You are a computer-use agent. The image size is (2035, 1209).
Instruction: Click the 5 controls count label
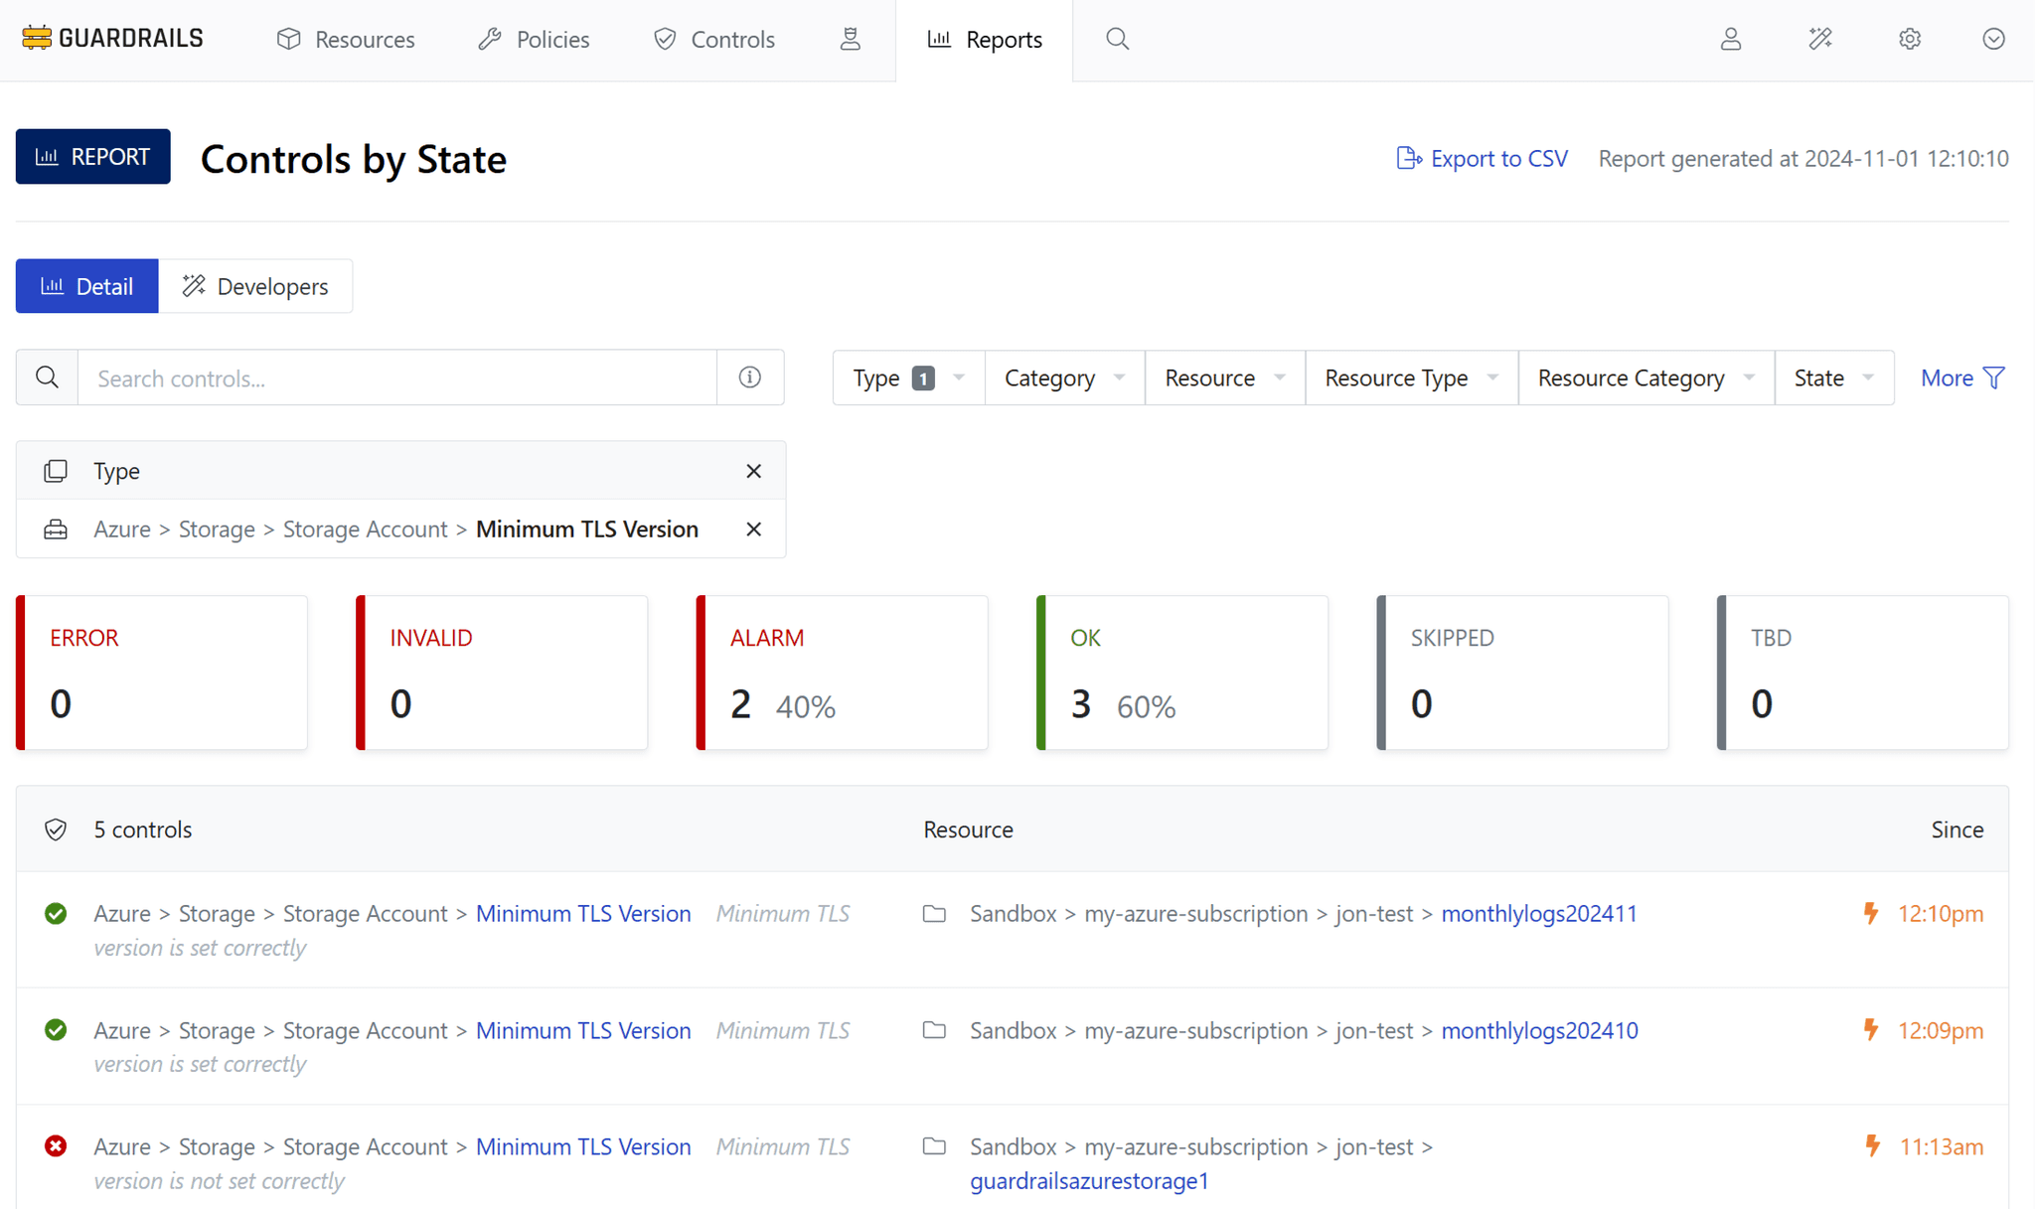tap(143, 830)
